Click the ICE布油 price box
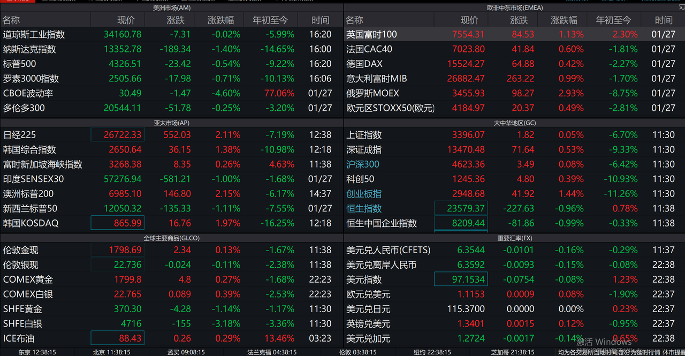 pyautogui.click(x=118, y=338)
